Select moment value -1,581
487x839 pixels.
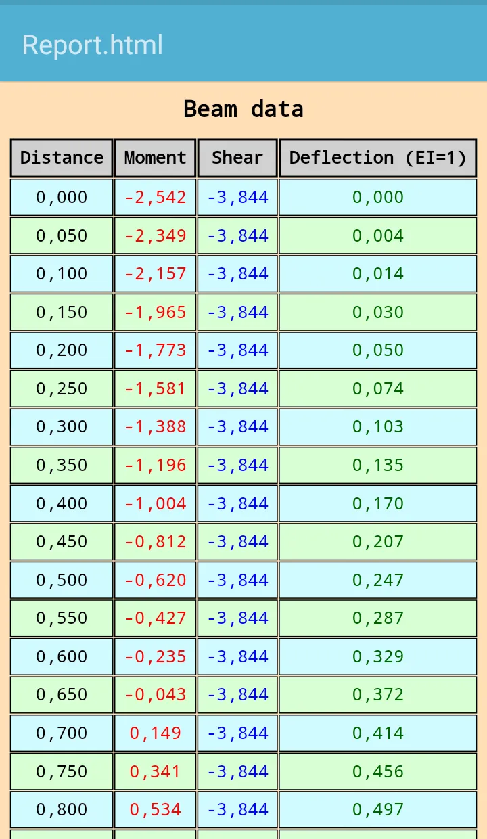155,388
